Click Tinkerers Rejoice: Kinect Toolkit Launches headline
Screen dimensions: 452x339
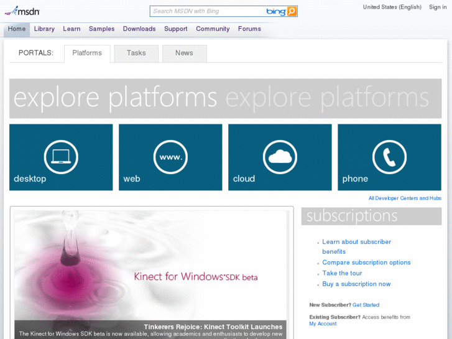pyautogui.click(x=213, y=327)
